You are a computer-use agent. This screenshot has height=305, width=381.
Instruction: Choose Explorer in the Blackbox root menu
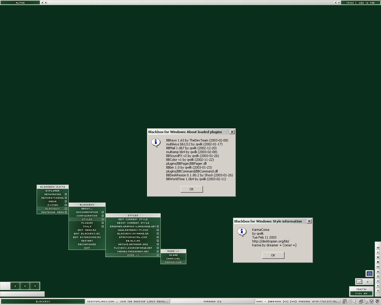pyautogui.click(x=53, y=191)
